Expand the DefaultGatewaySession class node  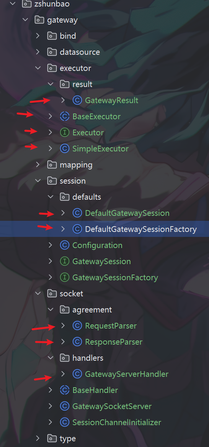(63, 213)
